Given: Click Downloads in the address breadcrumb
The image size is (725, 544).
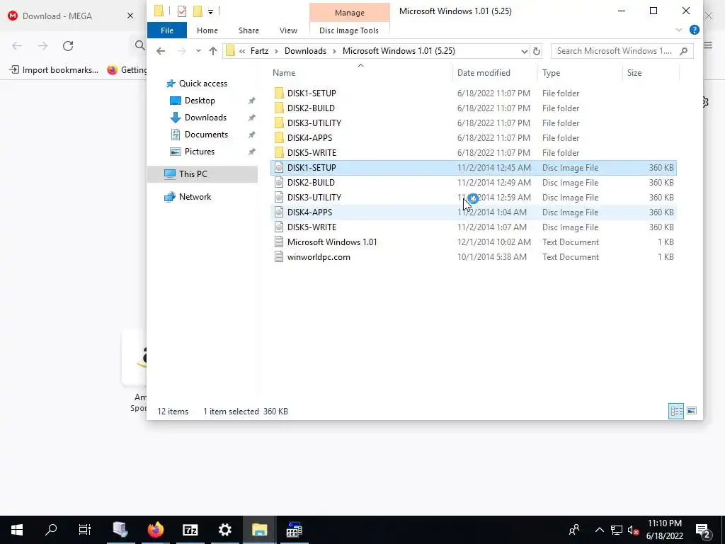Looking at the screenshot, I should 305,51.
